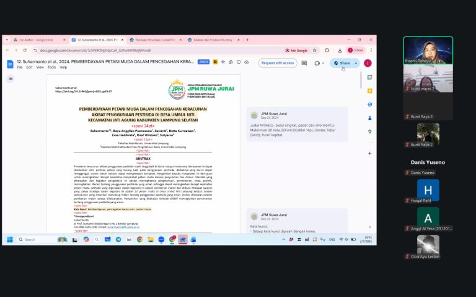The height and width of the screenshot is (297, 476).
Task: Open Google Calendar in side panel
Action: 370,77
